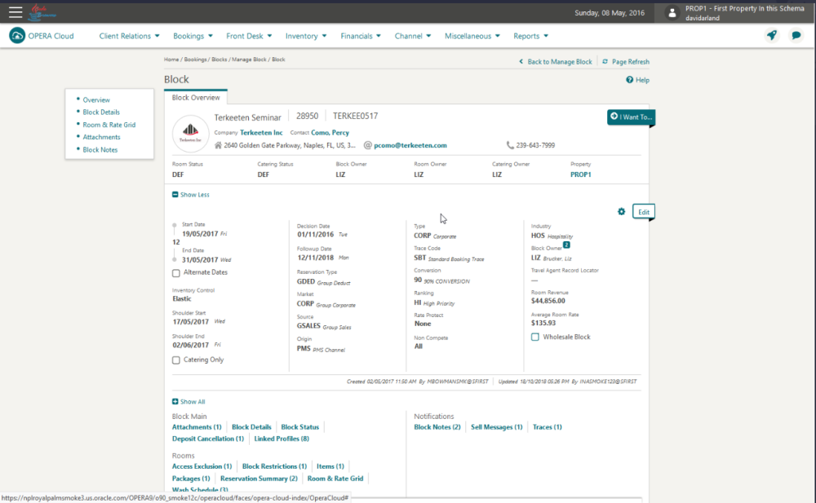Click the pcomo@terkeeten.com email link
This screenshot has width=816, height=503.
pyautogui.click(x=410, y=145)
